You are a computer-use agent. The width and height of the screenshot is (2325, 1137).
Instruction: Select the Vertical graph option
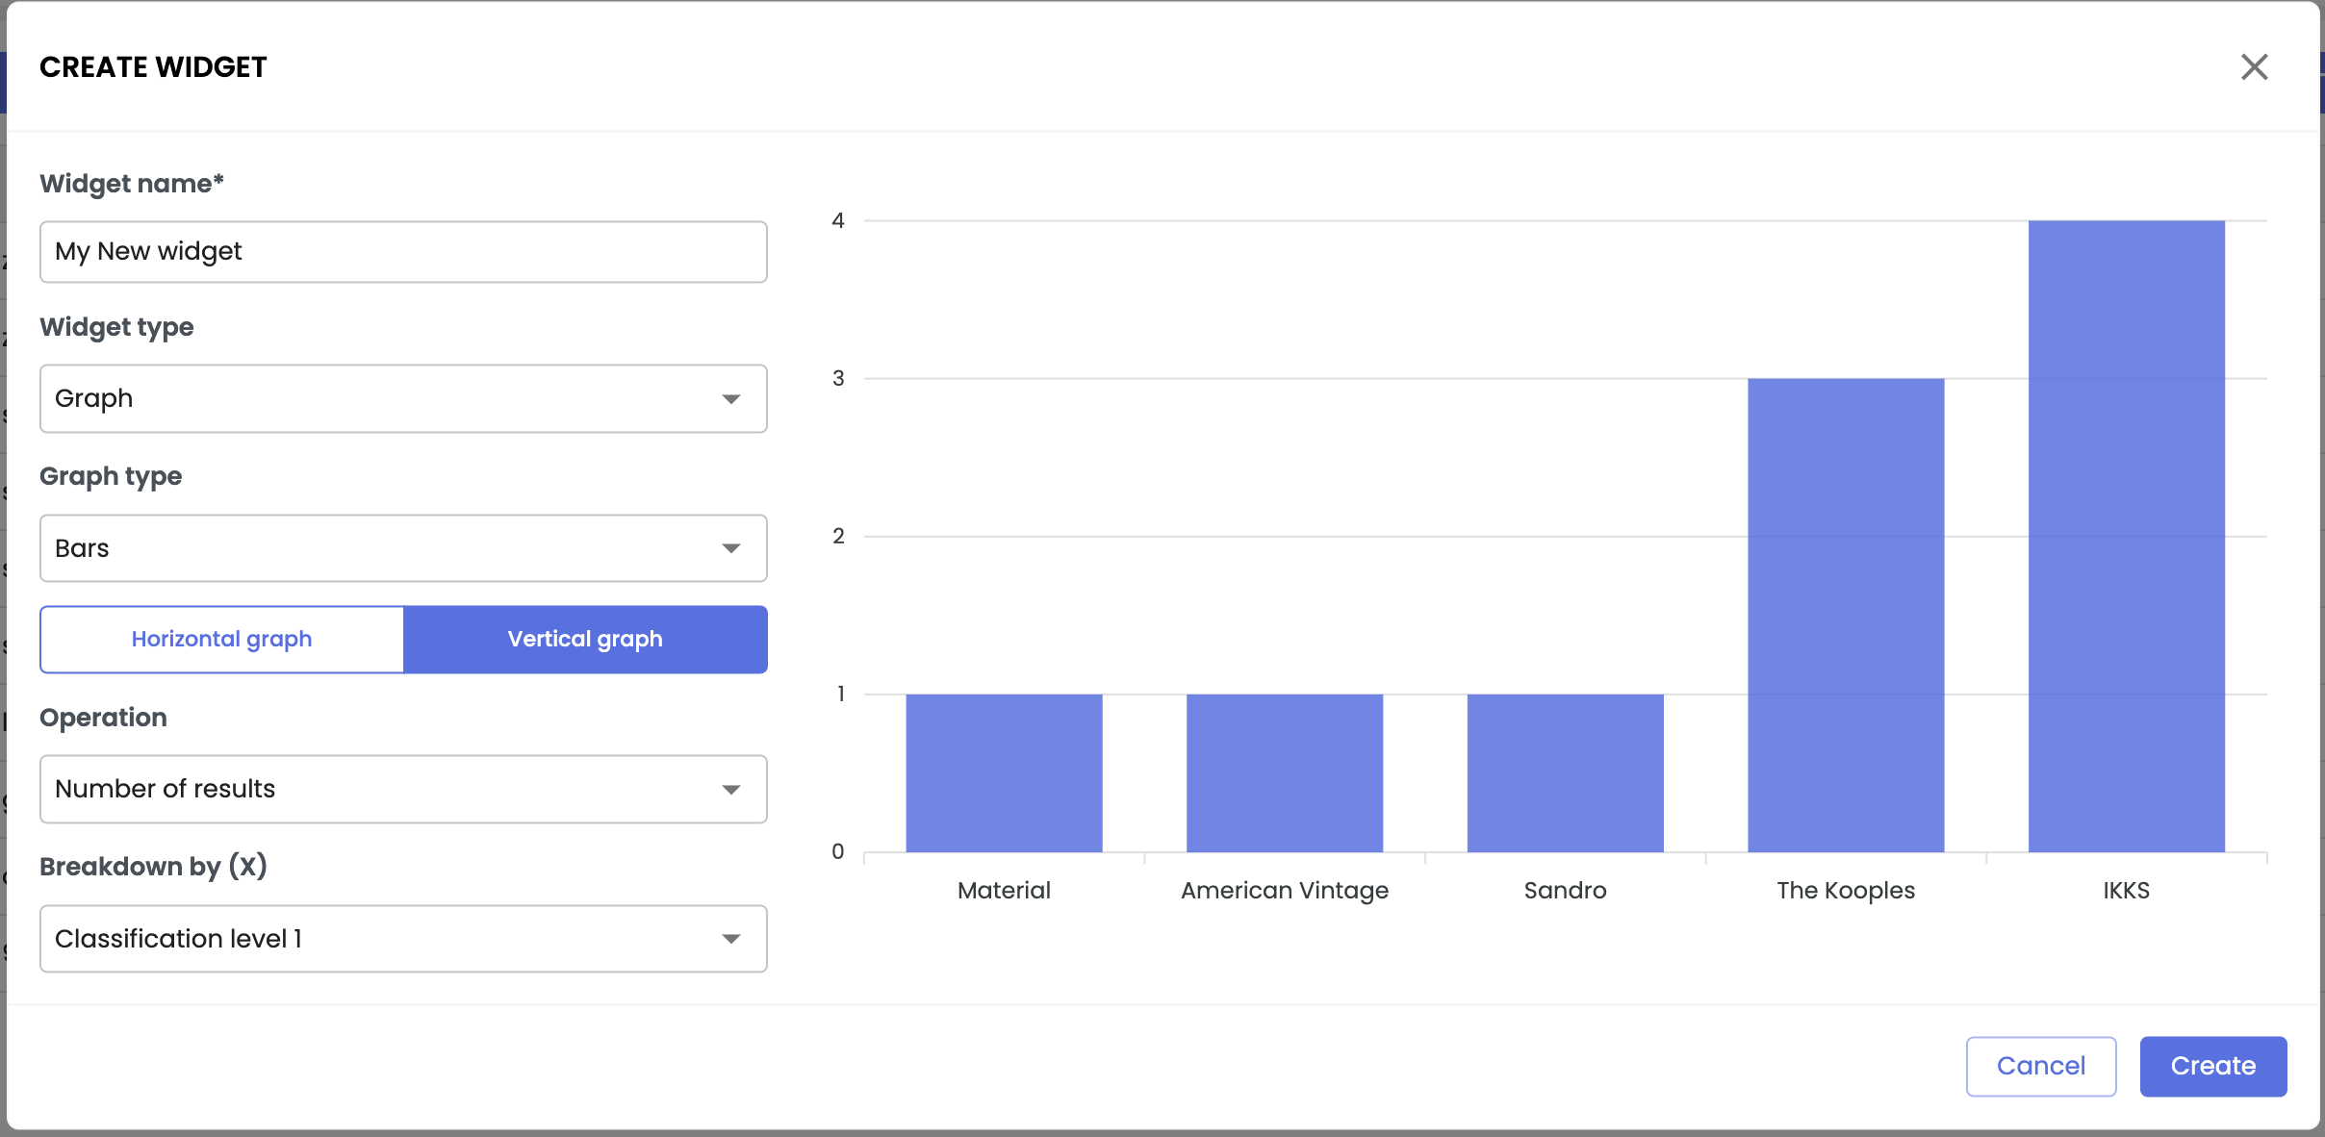pos(585,640)
